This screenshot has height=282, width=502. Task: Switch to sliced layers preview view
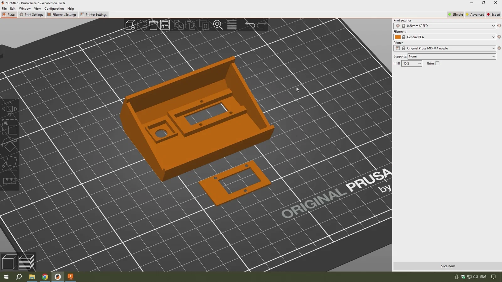click(x=27, y=262)
